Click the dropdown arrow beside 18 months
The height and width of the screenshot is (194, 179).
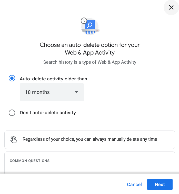click(76, 92)
